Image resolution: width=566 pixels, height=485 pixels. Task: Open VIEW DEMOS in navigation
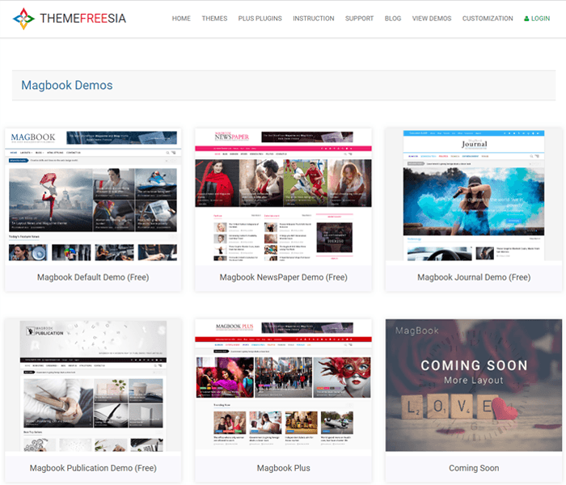coord(432,19)
